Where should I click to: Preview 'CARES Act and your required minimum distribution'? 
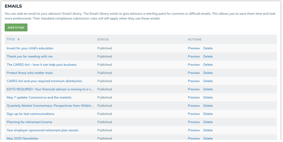coord(194,81)
